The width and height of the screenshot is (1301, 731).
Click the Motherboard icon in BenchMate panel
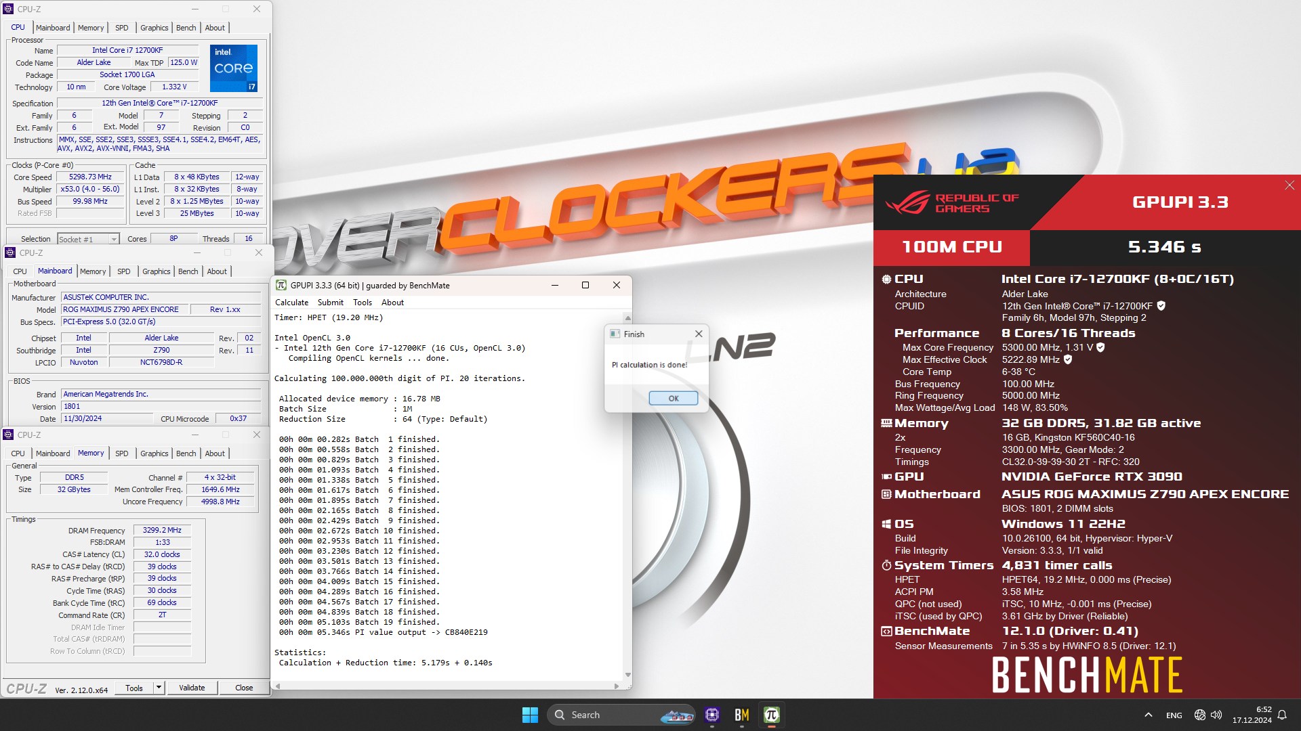pos(886,494)
